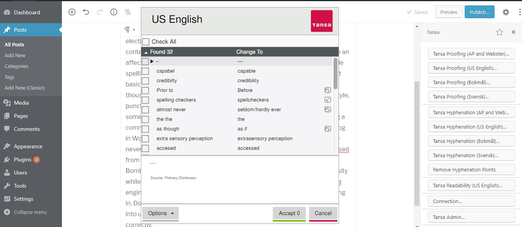The height and width of the screenshot is (227, 522).
Task: Open the more tools vertical dots menu
Action: 520,12
